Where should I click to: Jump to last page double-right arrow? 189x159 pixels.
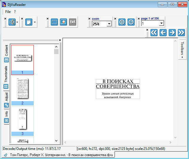tap(181, 33)
